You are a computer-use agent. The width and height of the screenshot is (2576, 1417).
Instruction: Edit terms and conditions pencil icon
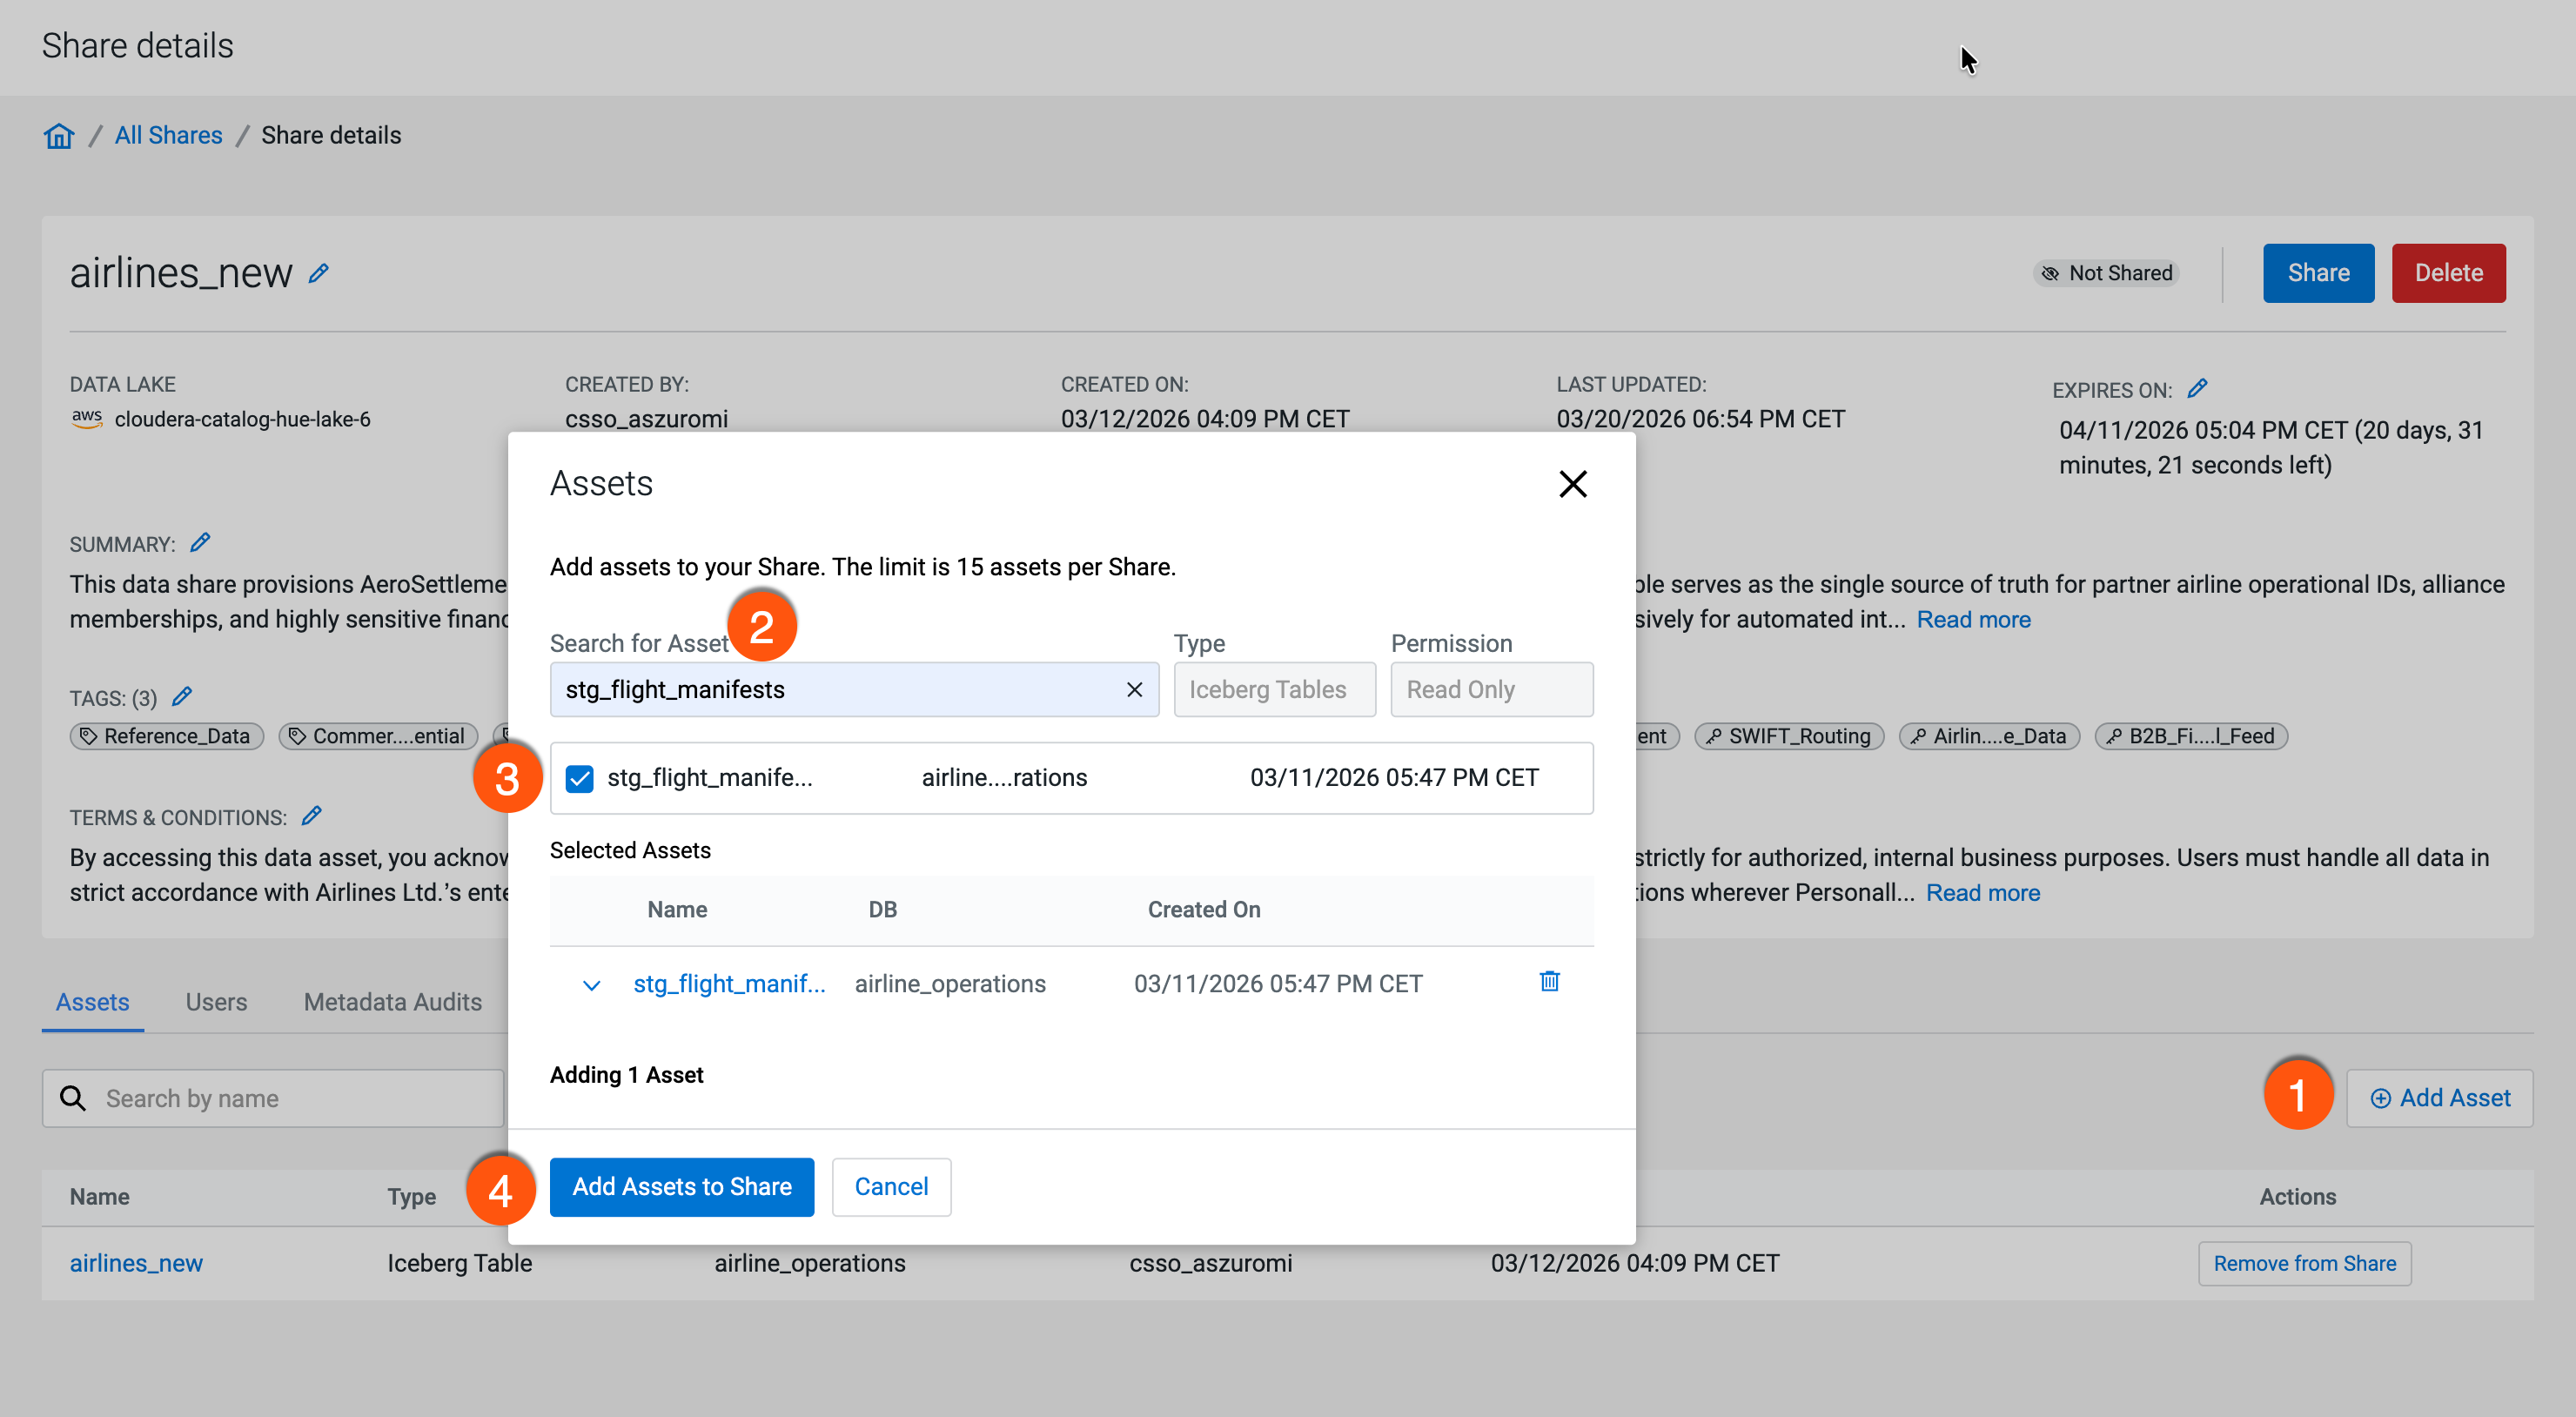(x=312, y=816)
